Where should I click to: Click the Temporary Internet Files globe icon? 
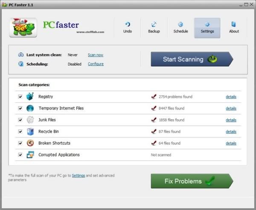[30, 108]
